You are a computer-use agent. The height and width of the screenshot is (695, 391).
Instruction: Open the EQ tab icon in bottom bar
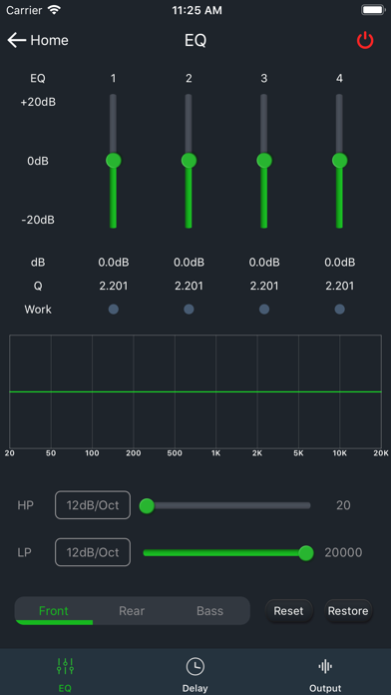coord(65,666)
